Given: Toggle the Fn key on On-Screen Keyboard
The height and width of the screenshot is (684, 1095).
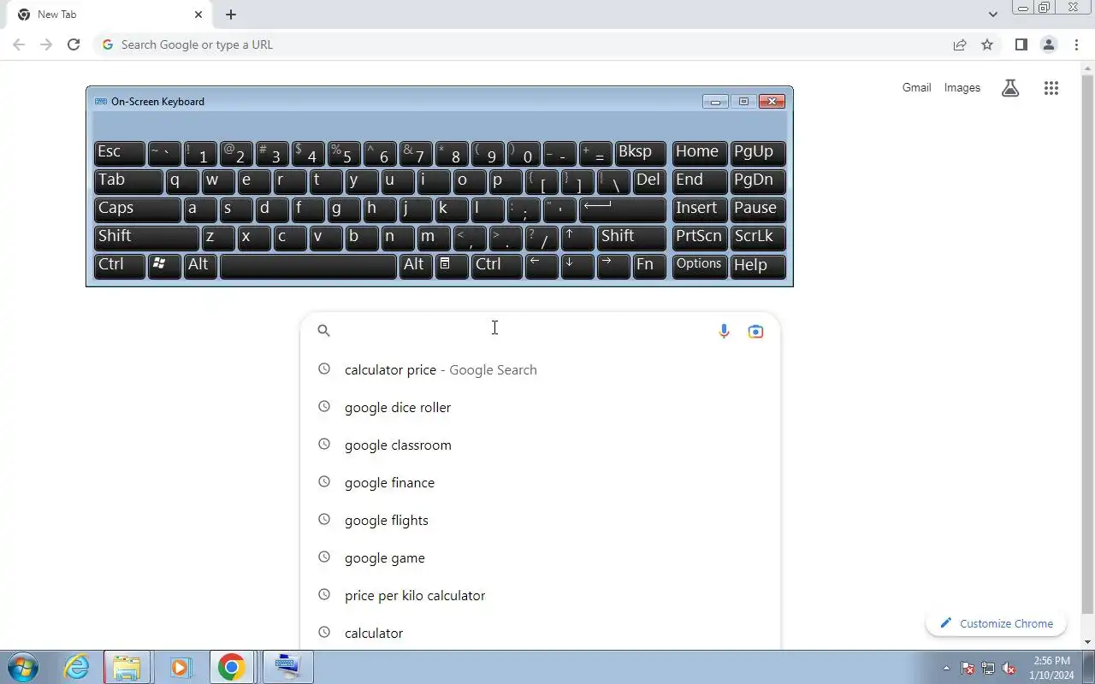Looking at the screenshot, I should pos(649,265).
